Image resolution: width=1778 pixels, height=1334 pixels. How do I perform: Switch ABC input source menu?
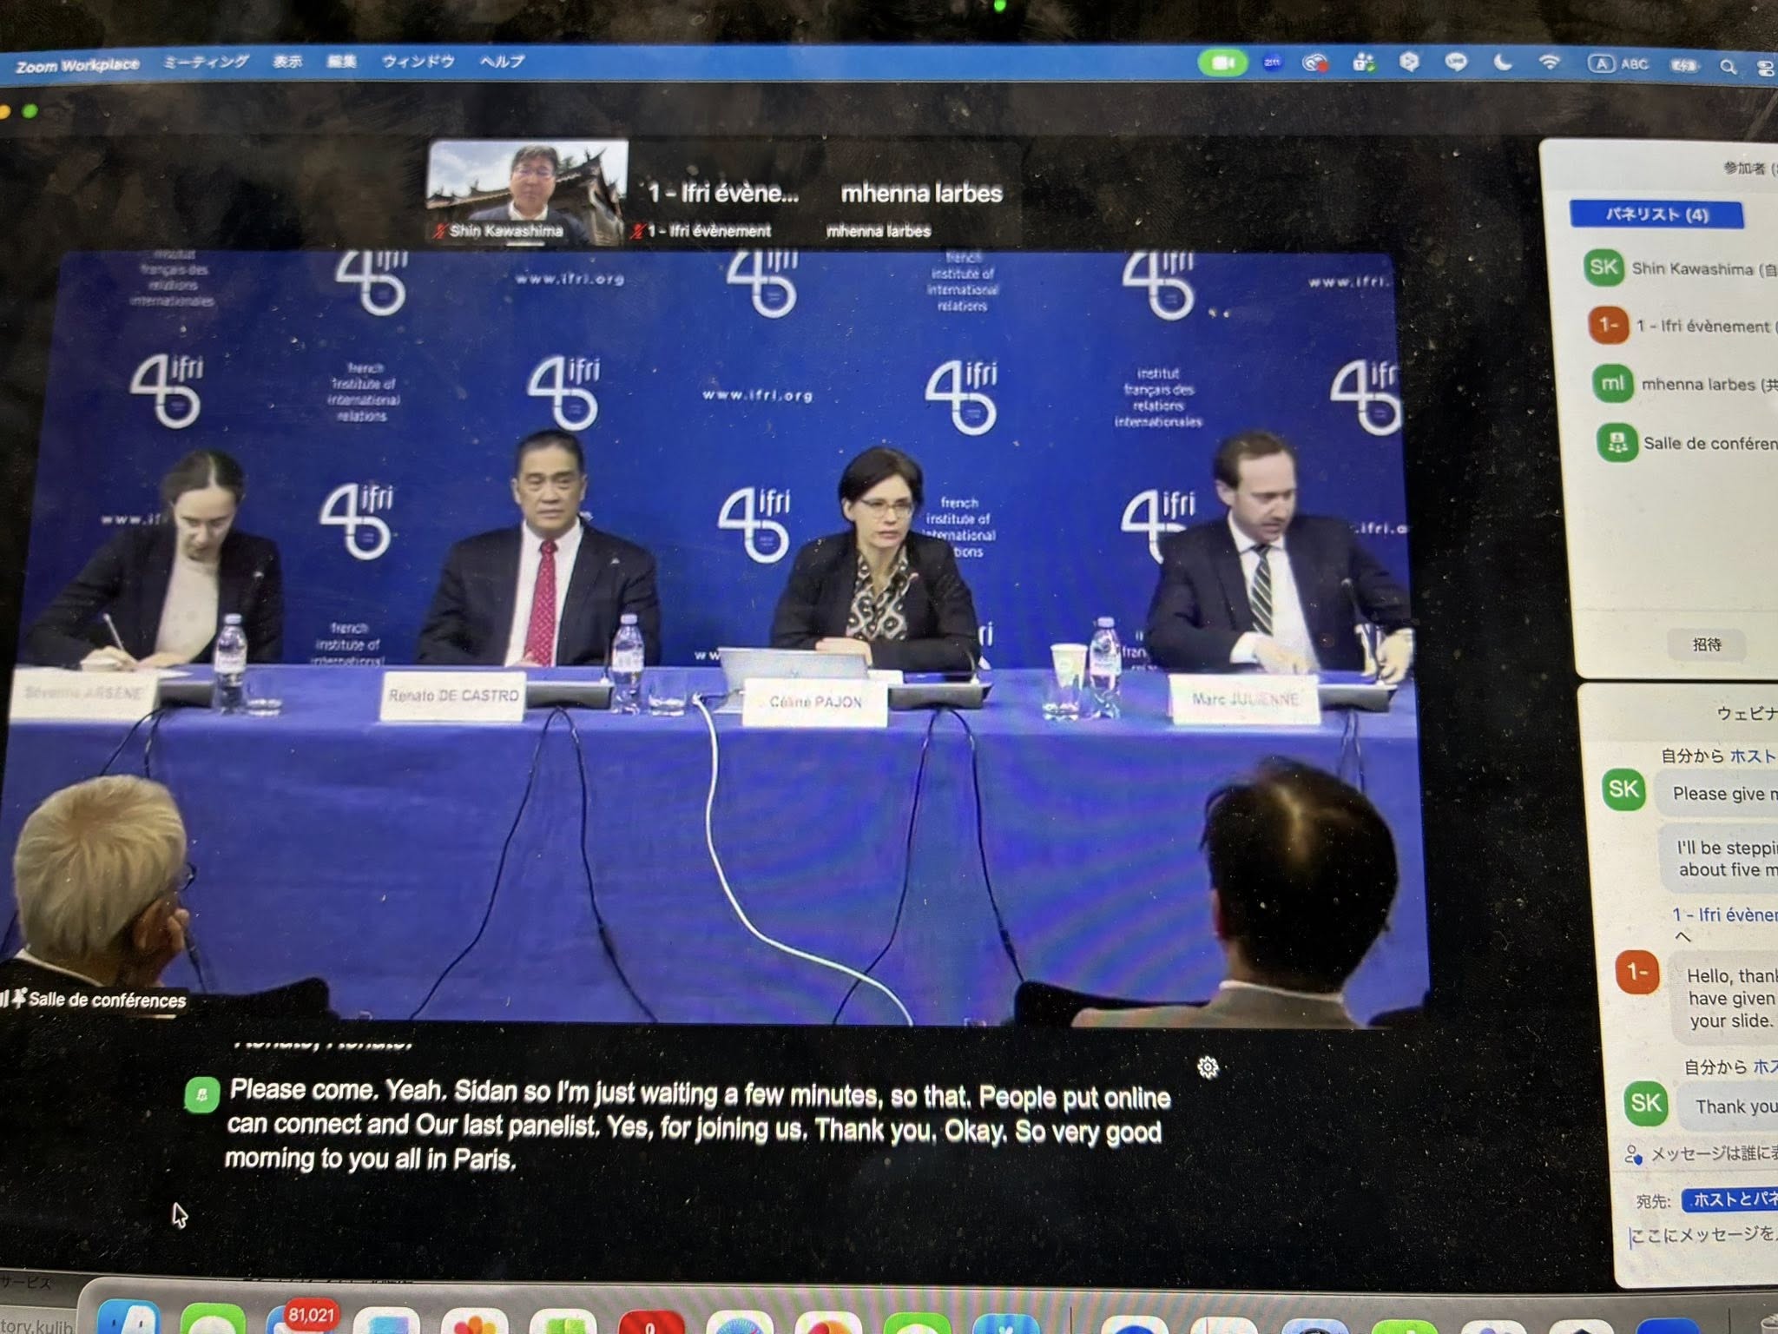[x=1621, y=63]
